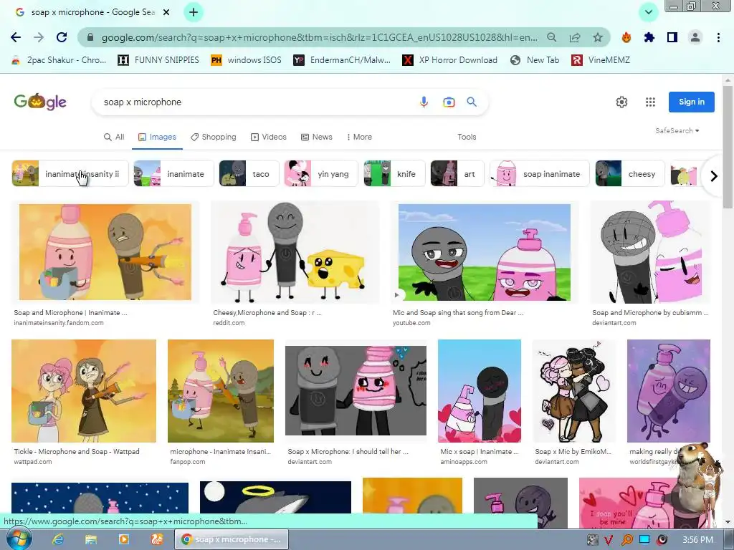Close the soap x microphone tab
Screen dimensions: 734x550
[x=166, y=13]
